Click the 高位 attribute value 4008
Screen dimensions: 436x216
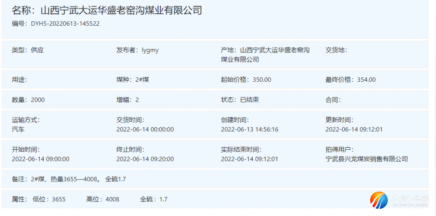pyautogui.click(x=112, y=199)
